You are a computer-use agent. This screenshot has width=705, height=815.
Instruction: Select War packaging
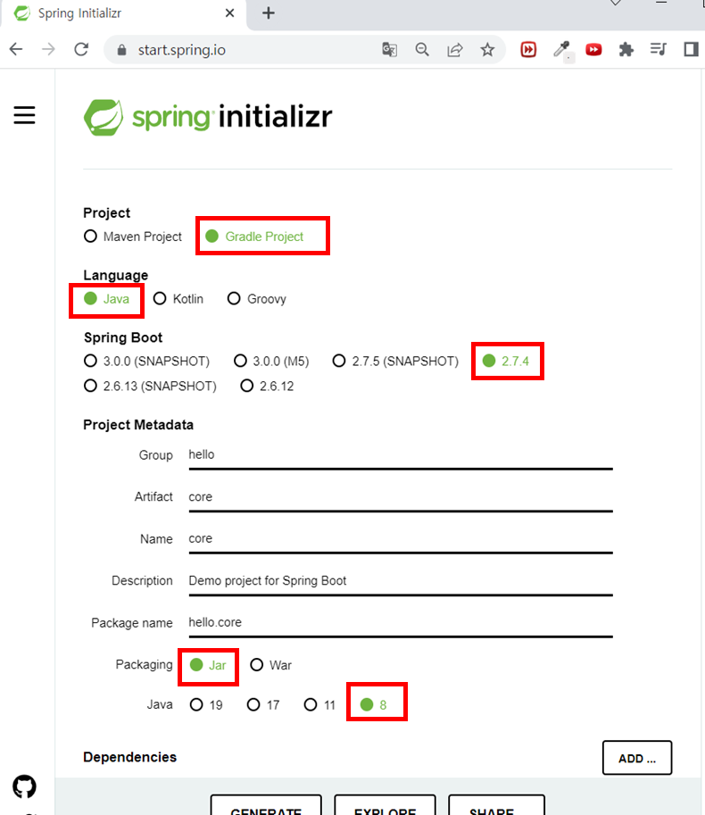(270, 665)
